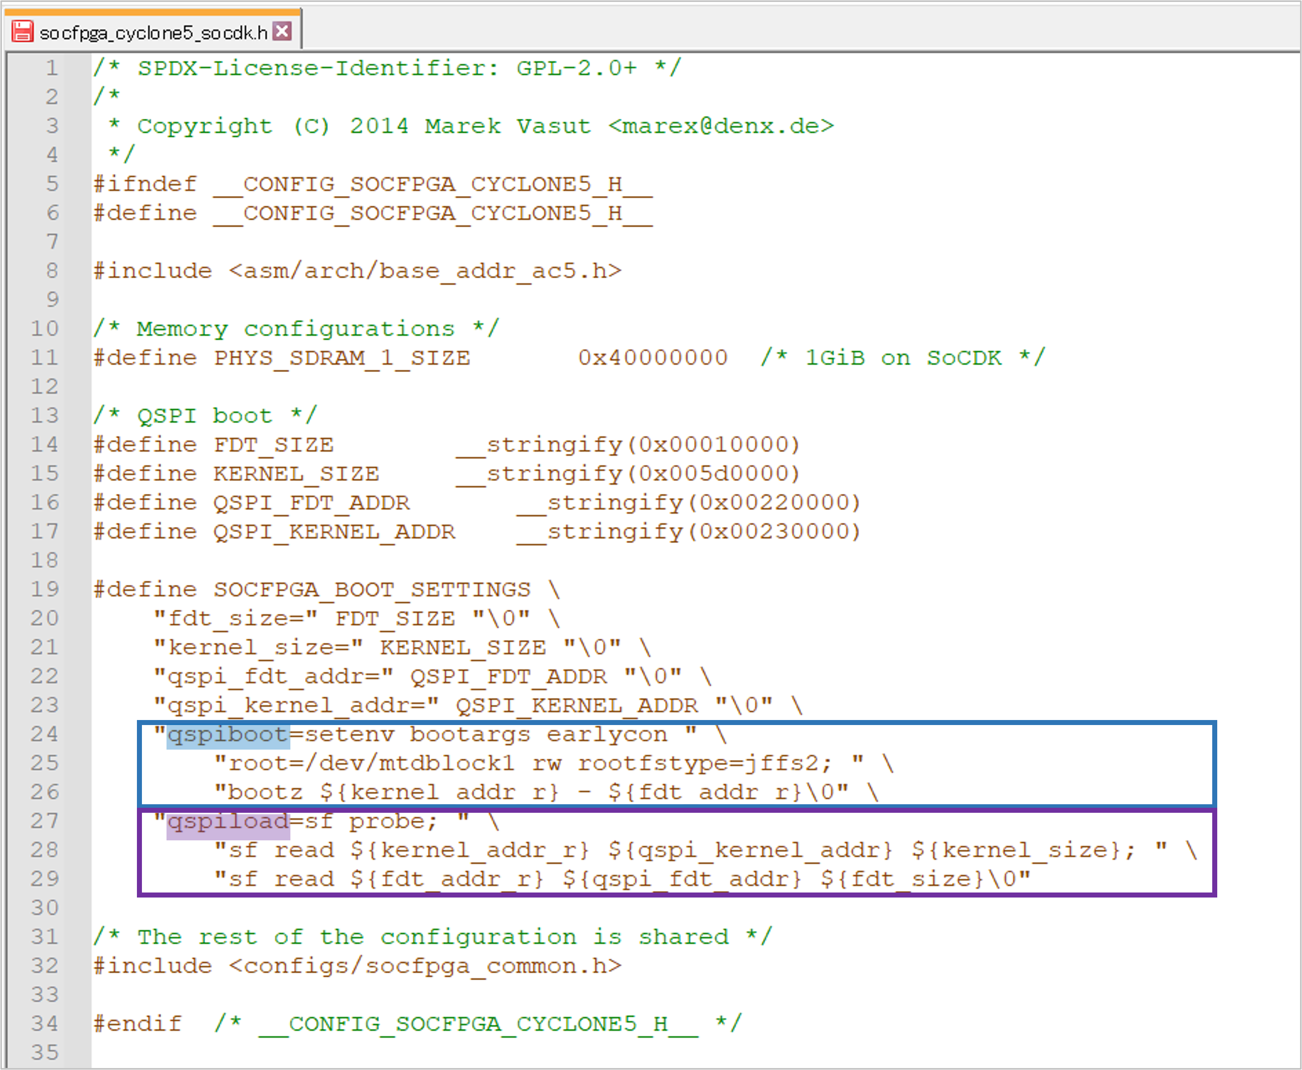
Task: Click the highlighted qspiboot word
Action: click(228, 735)
